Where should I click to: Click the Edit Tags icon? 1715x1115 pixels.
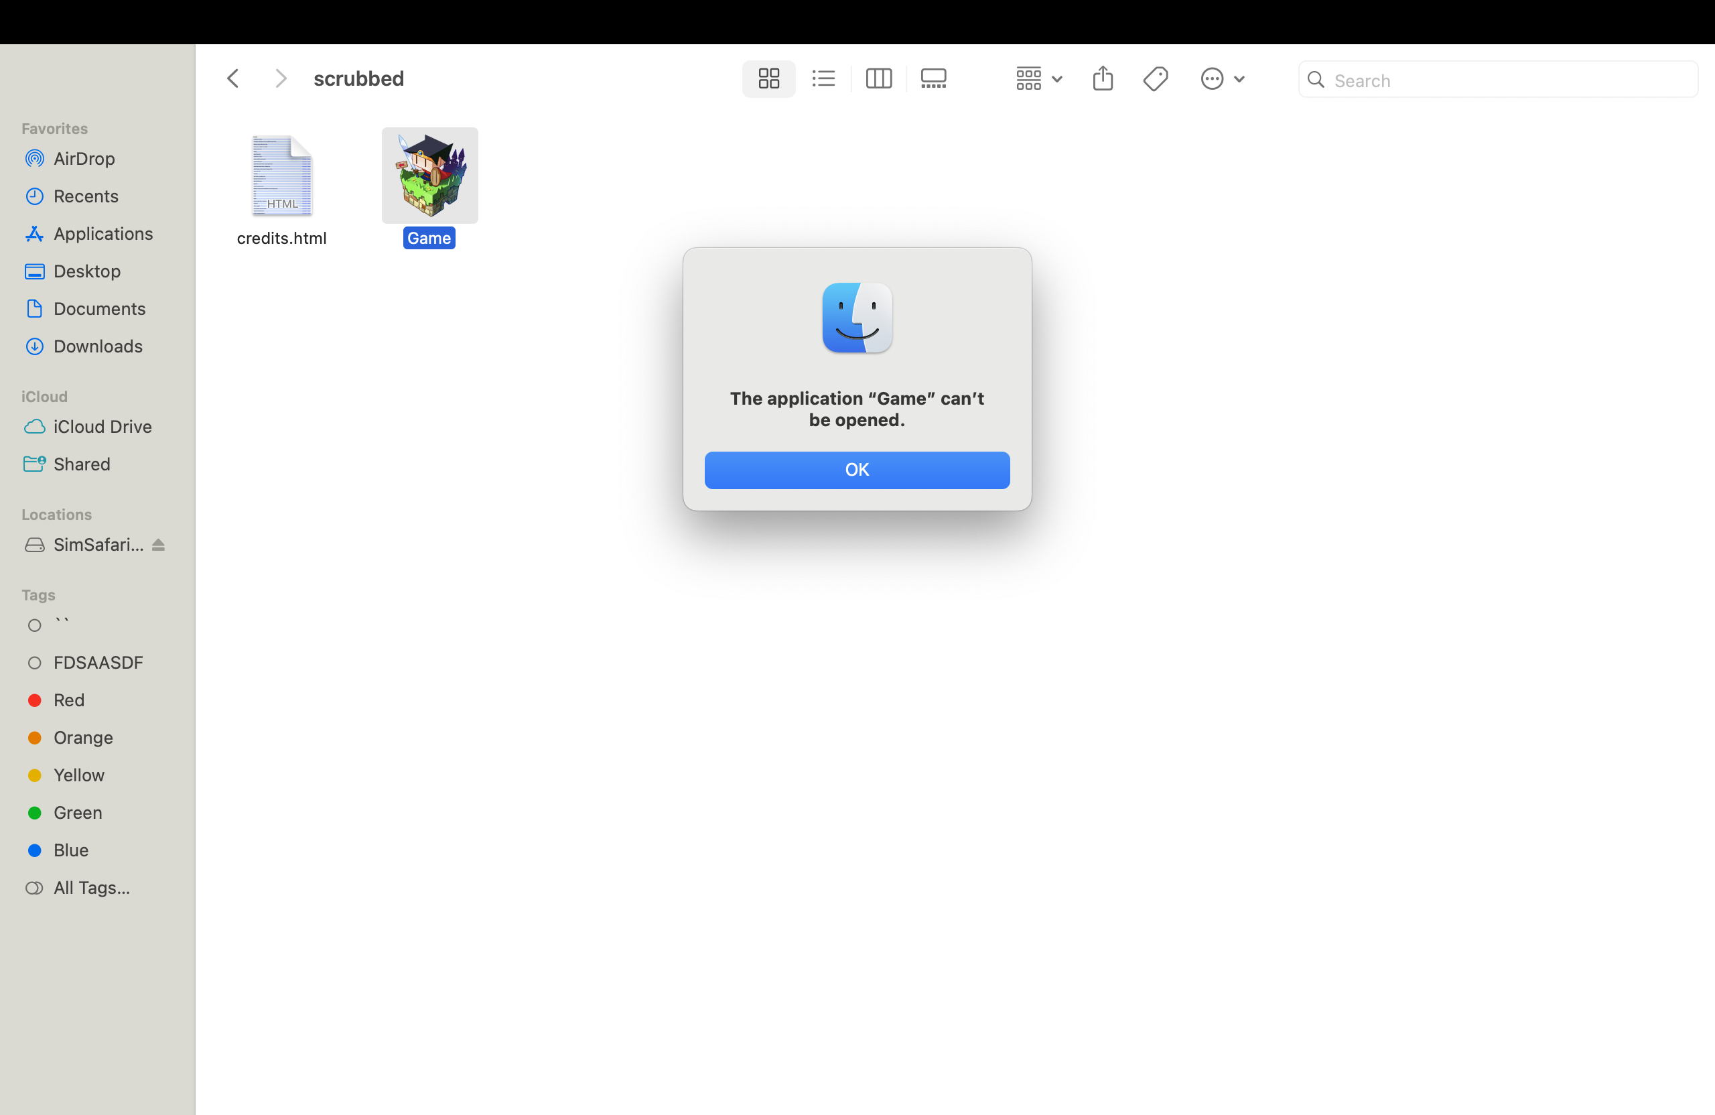(1155, 78)
